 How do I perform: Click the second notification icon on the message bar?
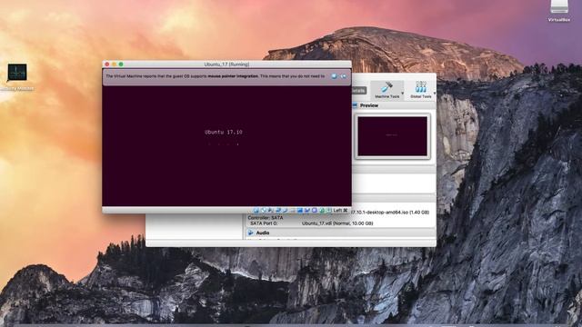[x=344, y=76]
